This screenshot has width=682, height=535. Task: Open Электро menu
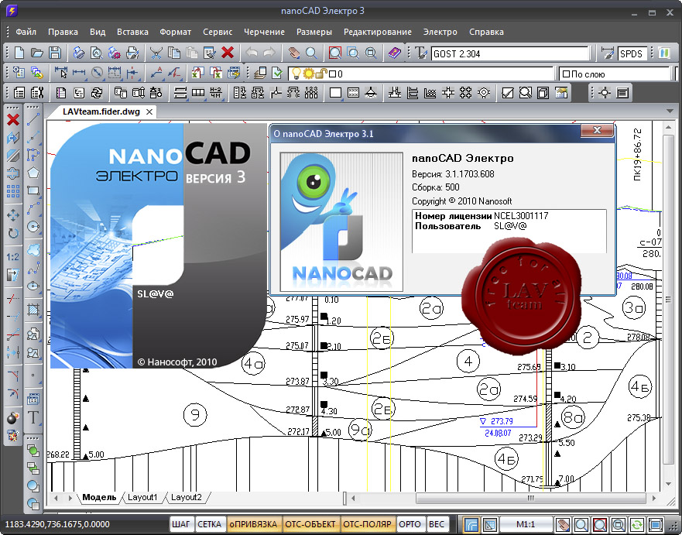coord(440,32)
